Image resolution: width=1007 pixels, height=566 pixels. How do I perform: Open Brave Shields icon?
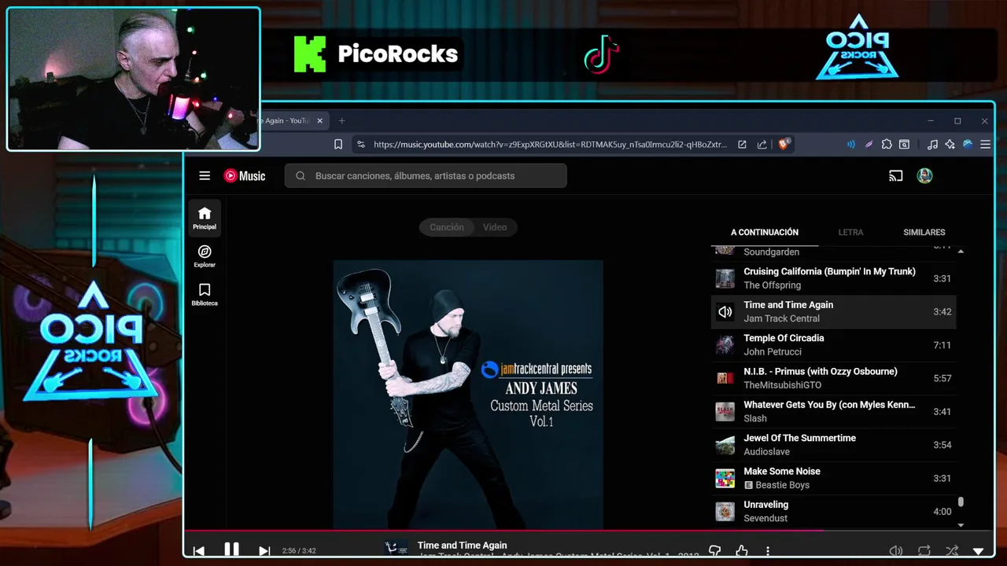(784, 144)
